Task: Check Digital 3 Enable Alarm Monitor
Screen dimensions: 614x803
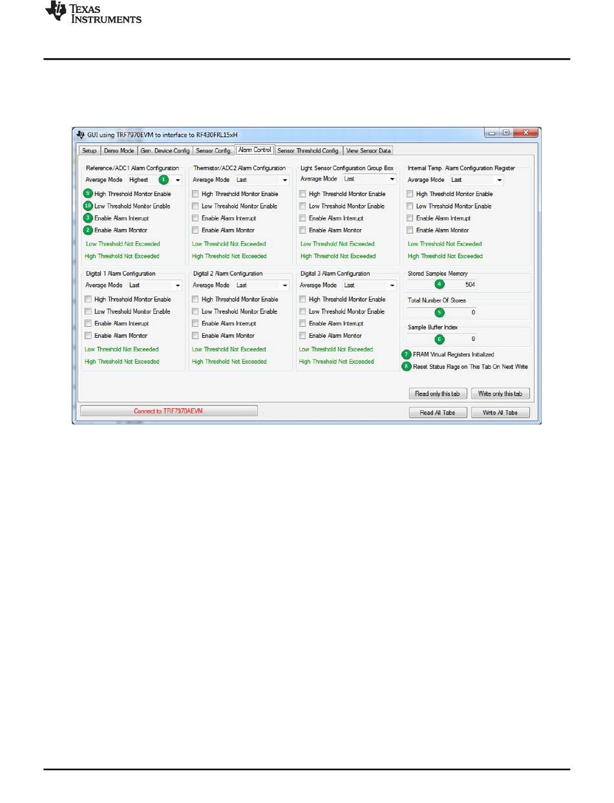Action: 303,336
